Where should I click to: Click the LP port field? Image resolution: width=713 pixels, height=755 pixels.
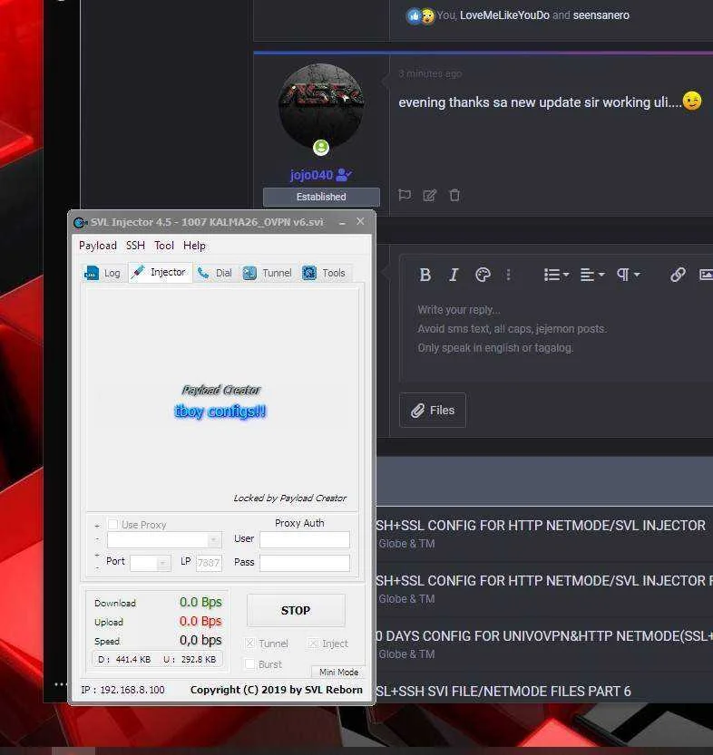pyautogui.click(x=209, y=562)
